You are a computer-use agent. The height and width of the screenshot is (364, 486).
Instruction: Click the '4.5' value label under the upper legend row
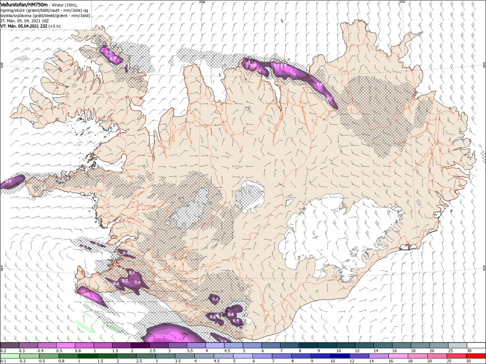[227, 351]
